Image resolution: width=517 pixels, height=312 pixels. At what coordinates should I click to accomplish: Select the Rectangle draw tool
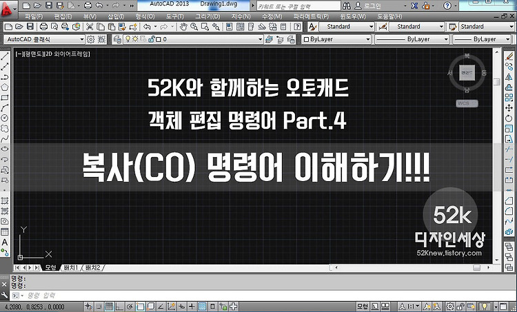[5, 98]
